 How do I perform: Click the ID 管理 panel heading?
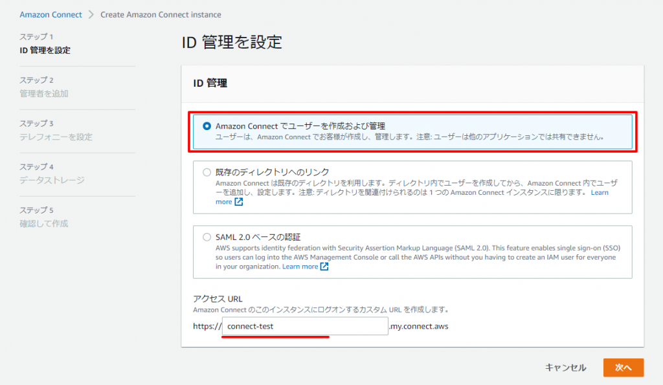210,83
